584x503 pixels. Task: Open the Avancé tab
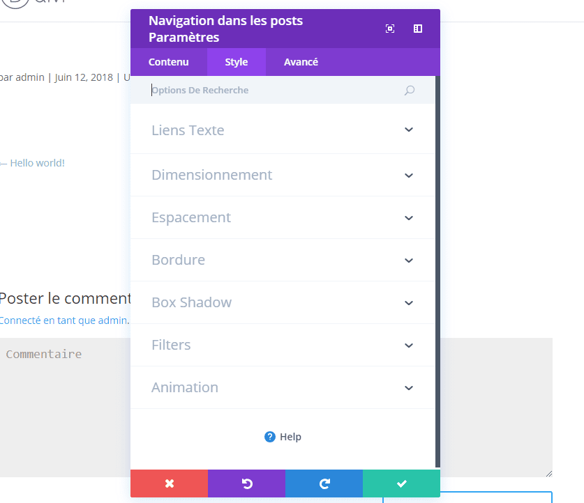point(301,62)
